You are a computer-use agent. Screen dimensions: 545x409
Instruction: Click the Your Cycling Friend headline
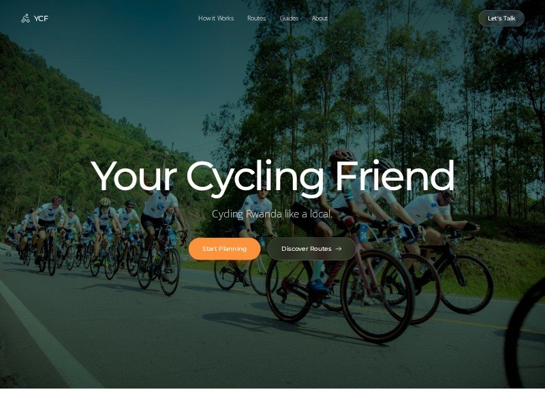point(273,177)
